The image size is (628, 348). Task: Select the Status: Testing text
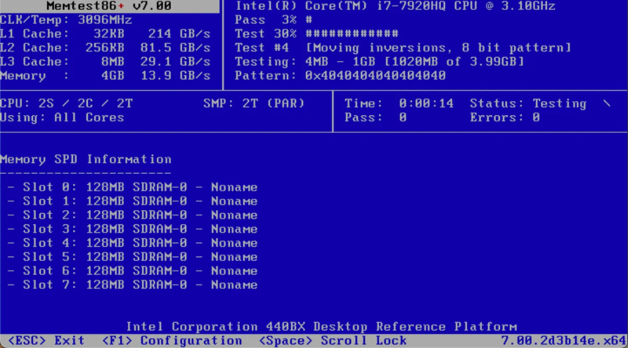click(528, 103)
